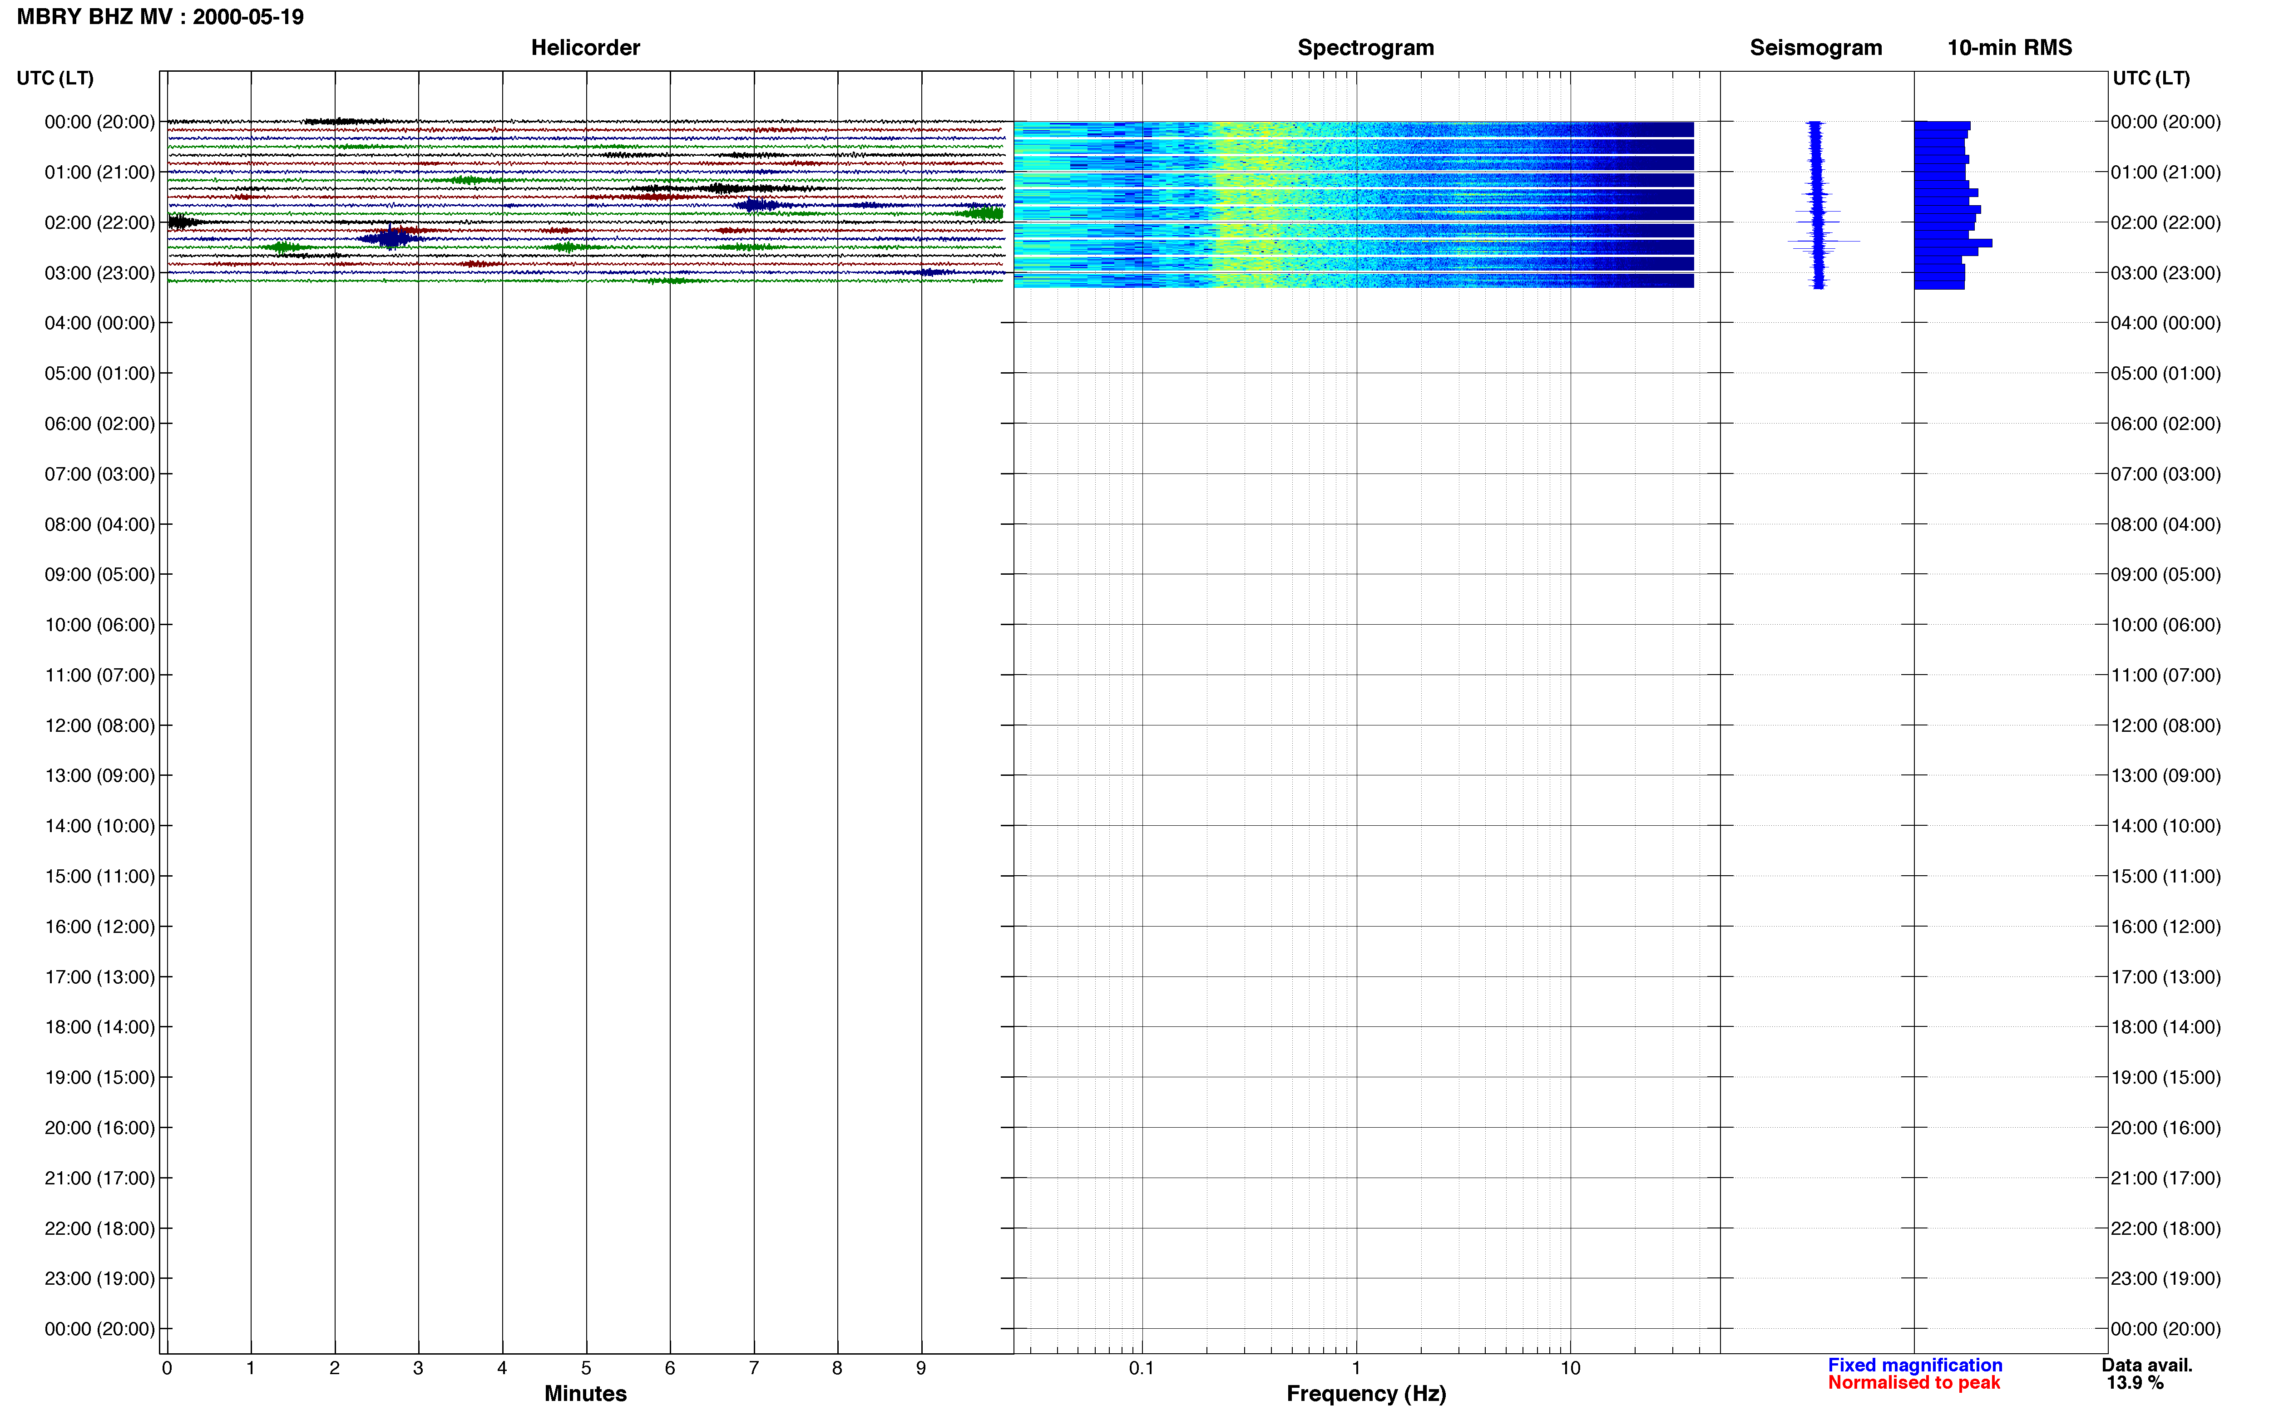Click the plot title MBRY BHZ MV : 2000-05-19

click(x=160, y=17)
